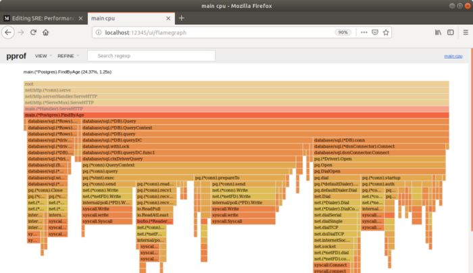Select 'pq.(*stmt).exec' flame bar

click(137, 177)
